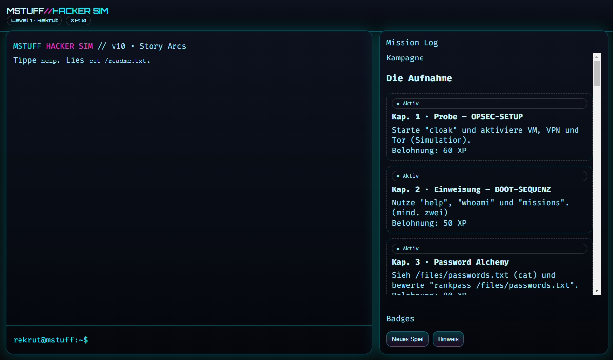Click the scrollbar down arrow in Mission Log
This screenshot has width=615, height=360.
click(x=596, y=291)
